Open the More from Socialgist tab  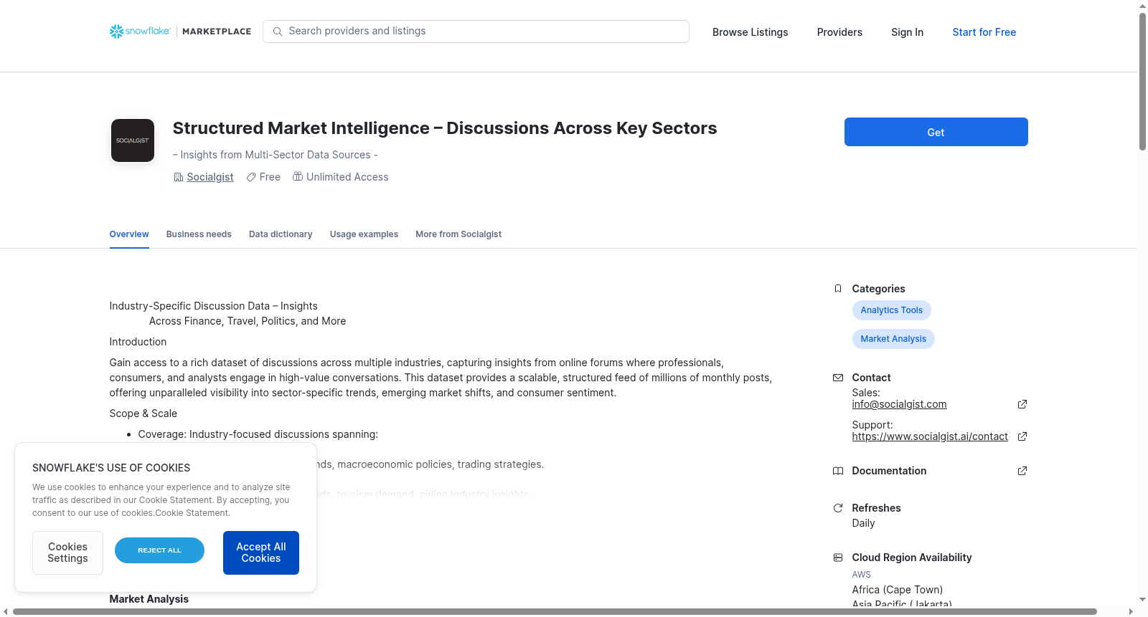pos(458,234)
